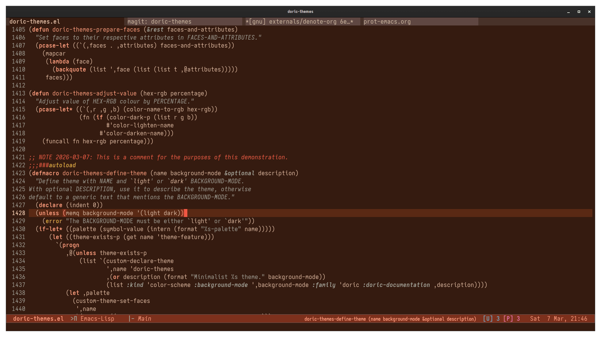Click the [U] unpulled commits indicator
Image resolution: width=601 pixels, height=337 pixels.
pyautogui.click(x=488, y=319)
